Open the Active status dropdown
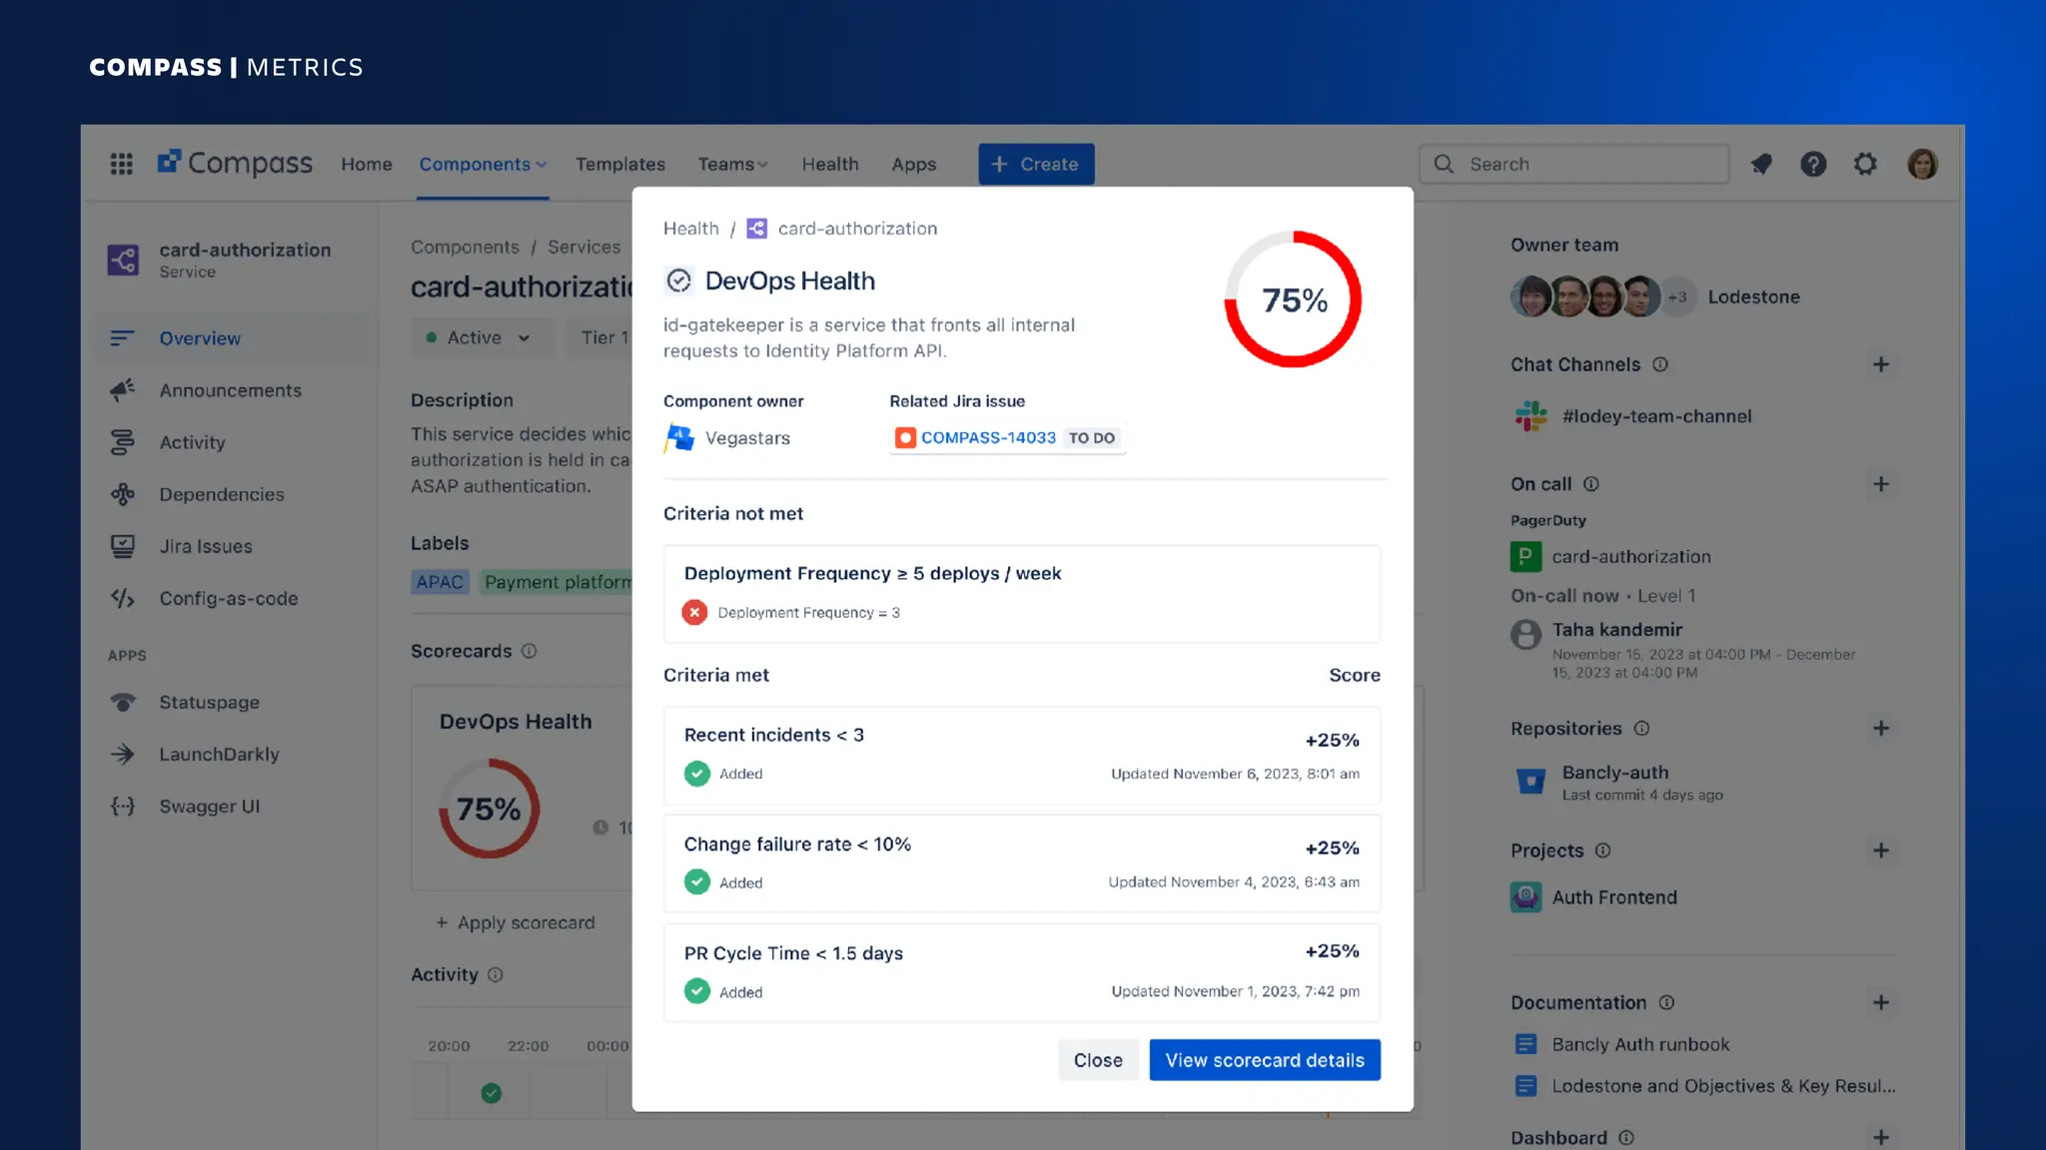 point(478,337)
